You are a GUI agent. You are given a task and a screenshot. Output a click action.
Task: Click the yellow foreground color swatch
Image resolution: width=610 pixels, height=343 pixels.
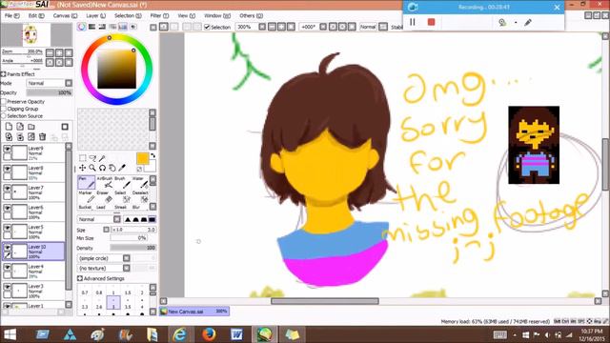point(142,158)
